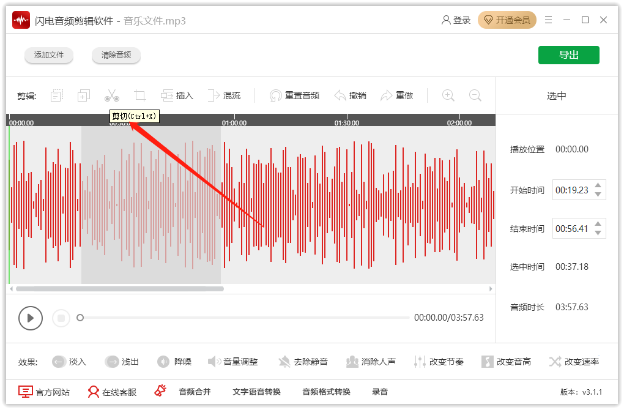This screenshot has width=624, height=410.
Task: Click the app logo in title bar
Action: [x=21, y=20]
